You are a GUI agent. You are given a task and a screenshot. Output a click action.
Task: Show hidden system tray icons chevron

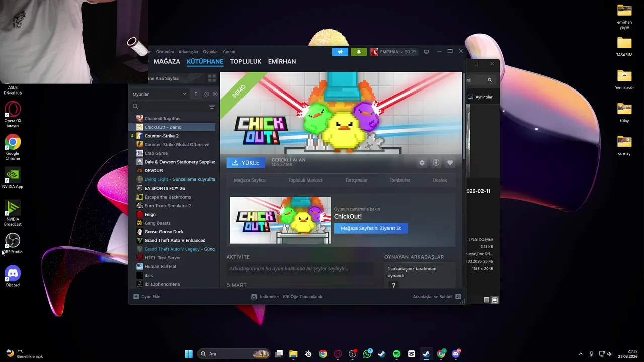click(x=580, y=354)
